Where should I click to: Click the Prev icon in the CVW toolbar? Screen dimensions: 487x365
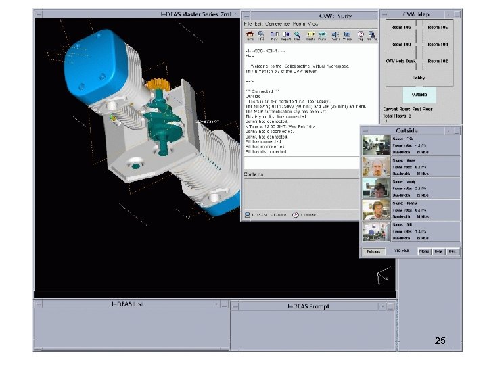pyautogui.click(x=274, y=35)
